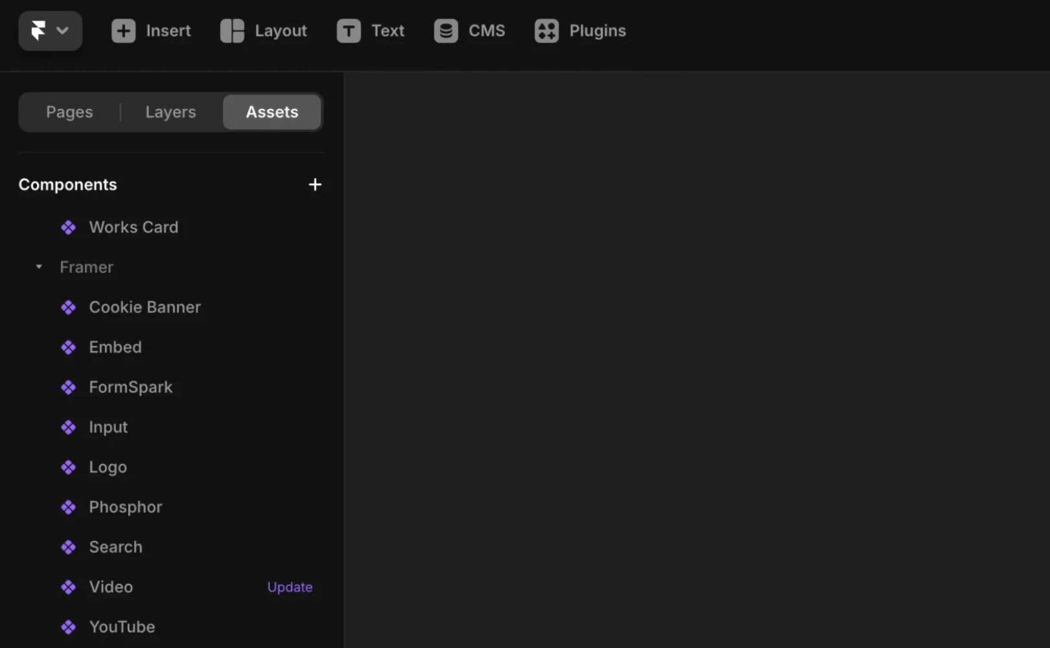The image size is (1050, 648).
Task: Select the Phosphor component name
Action: 126,507
